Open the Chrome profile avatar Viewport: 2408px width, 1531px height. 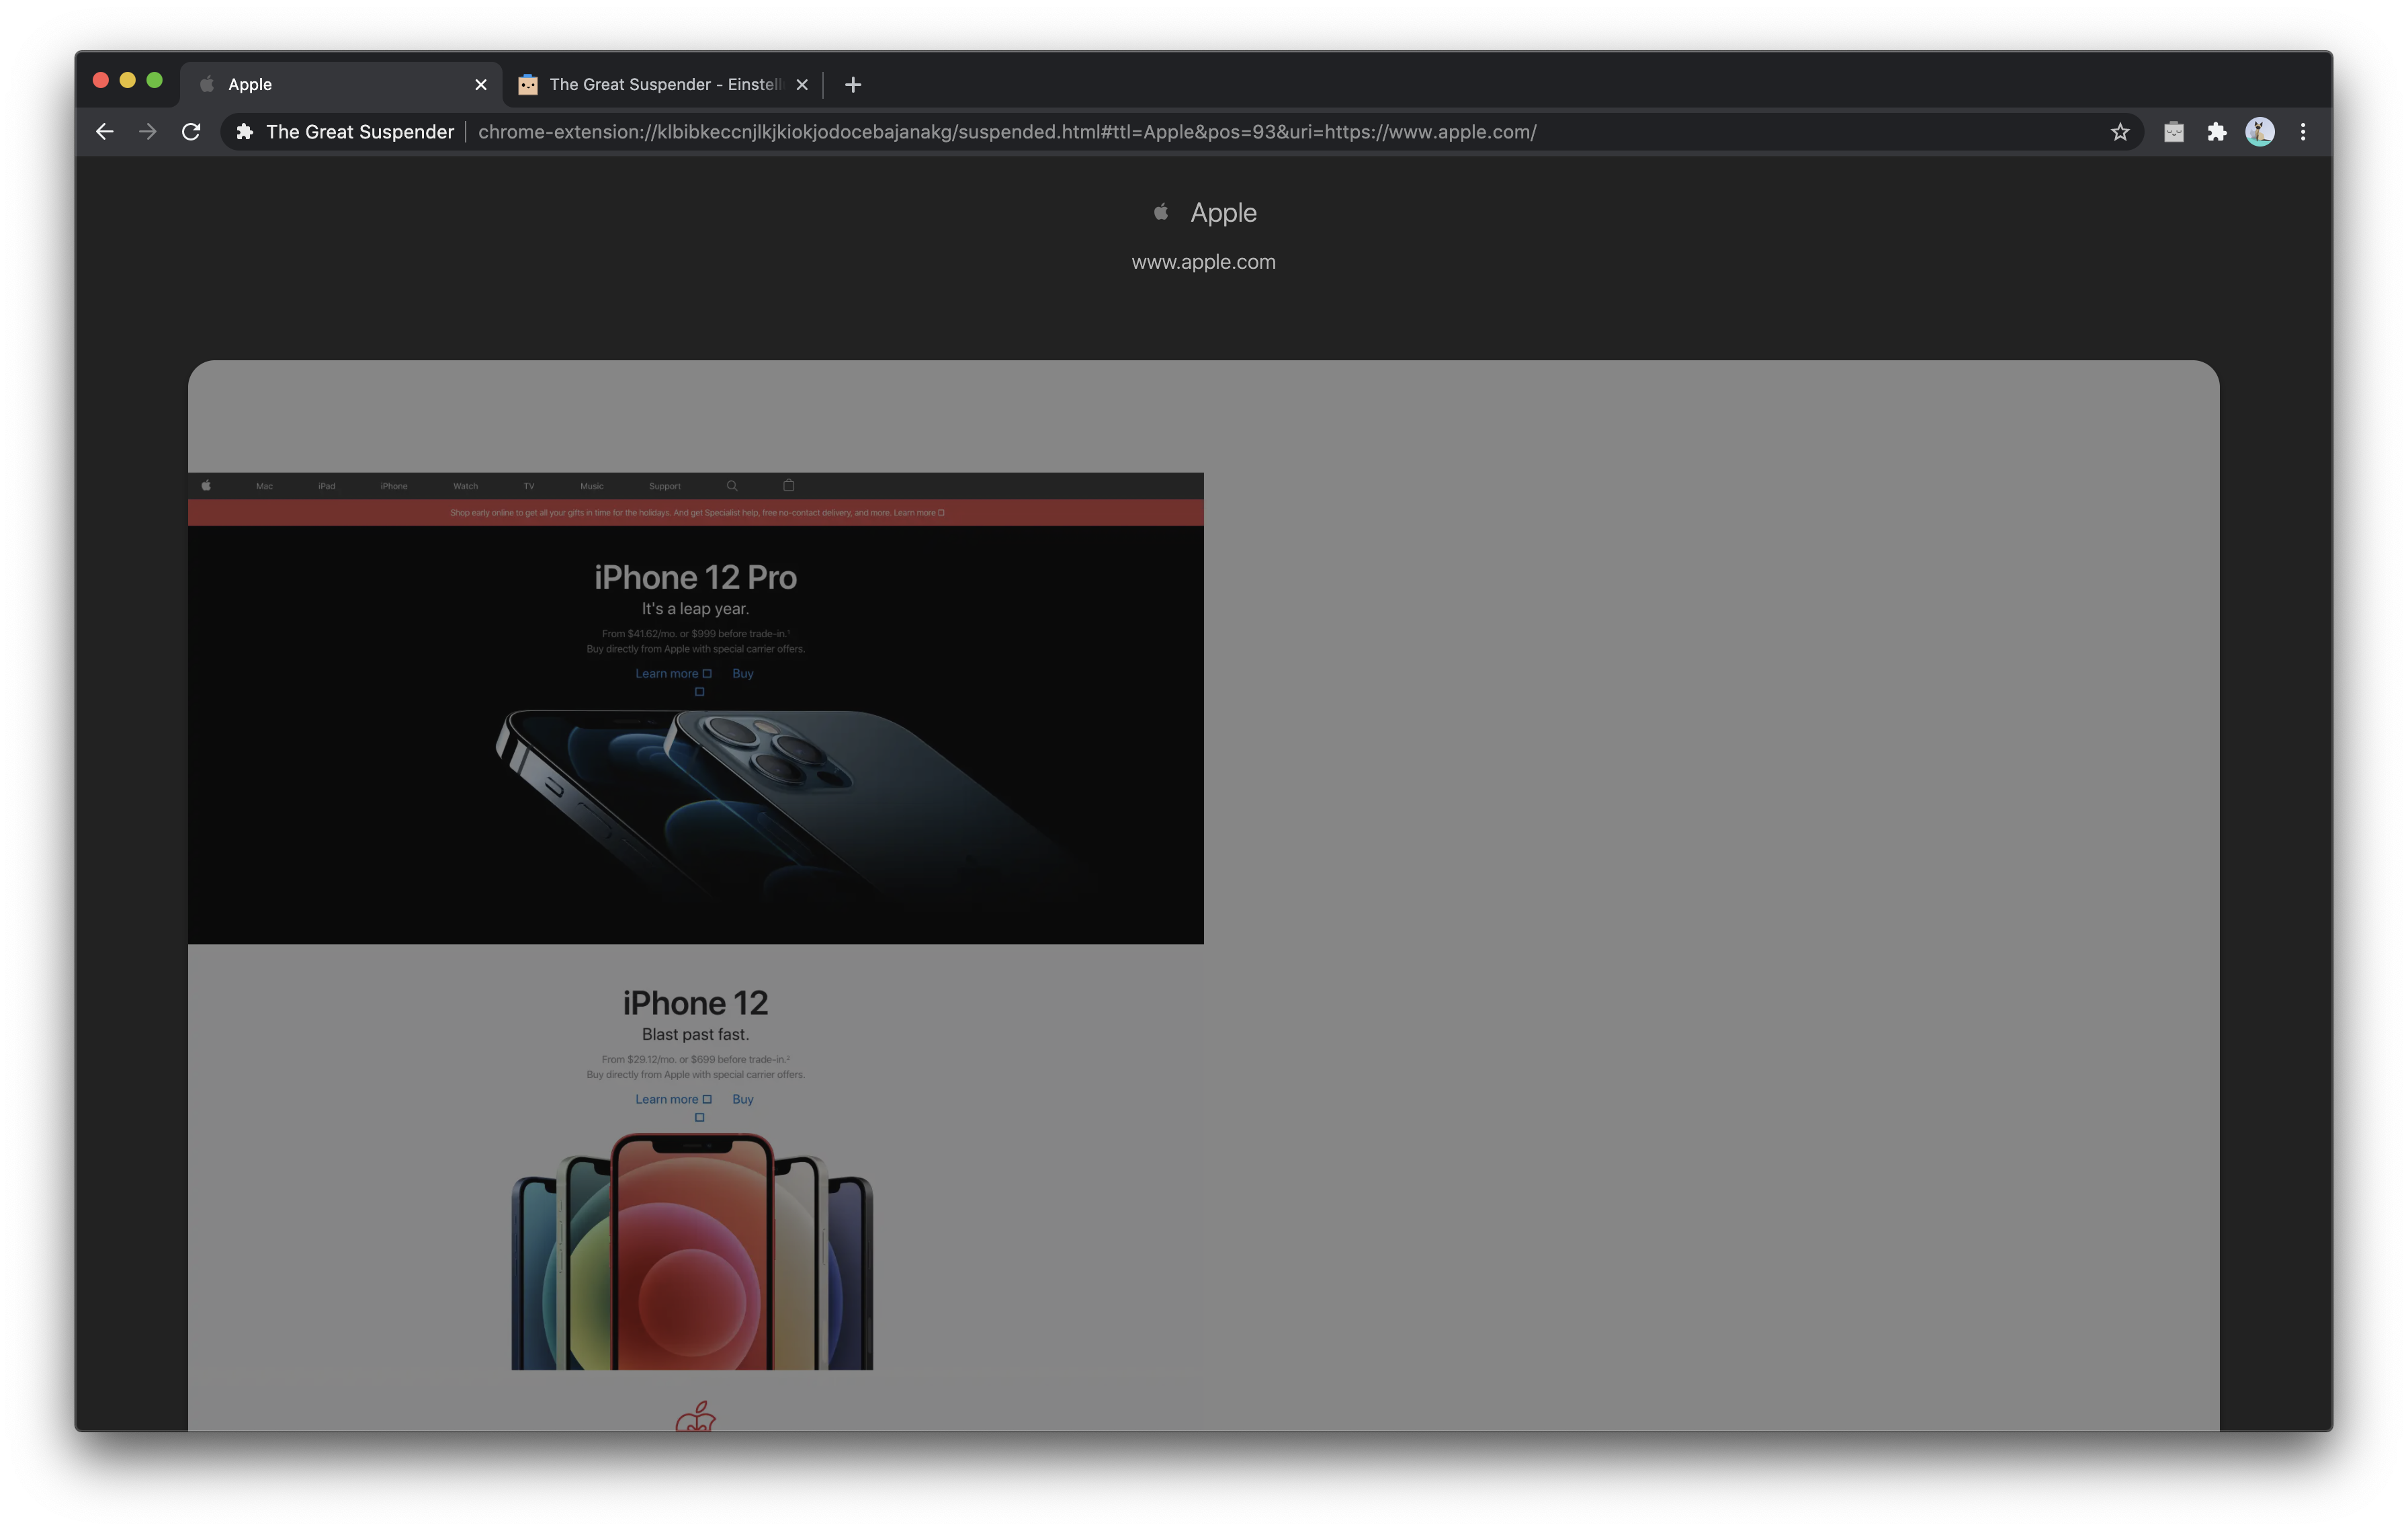2260,132
